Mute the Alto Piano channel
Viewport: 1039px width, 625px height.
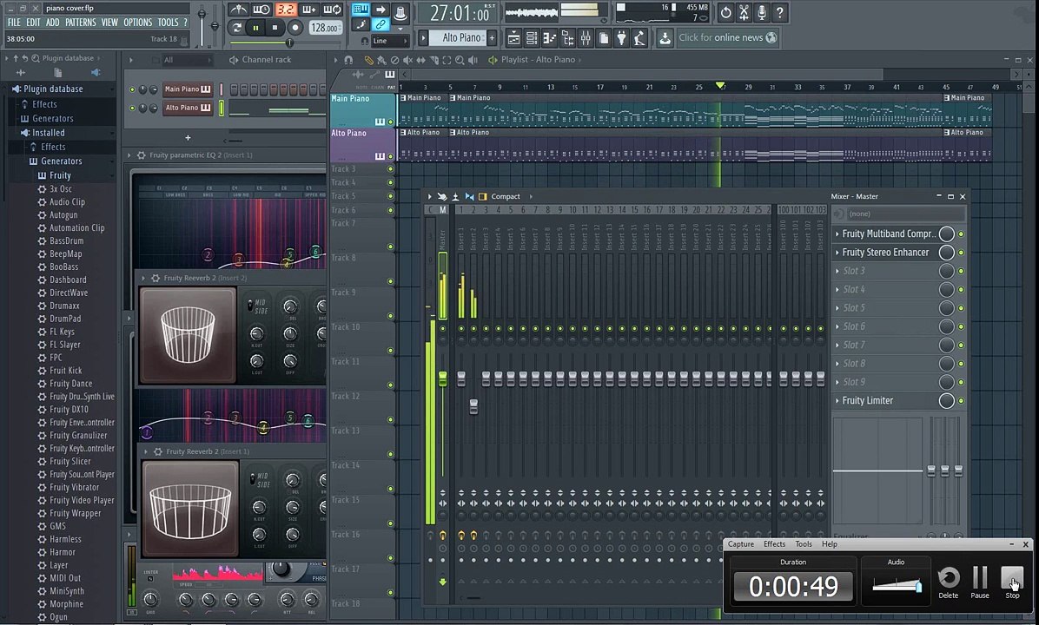pos(133,108)
